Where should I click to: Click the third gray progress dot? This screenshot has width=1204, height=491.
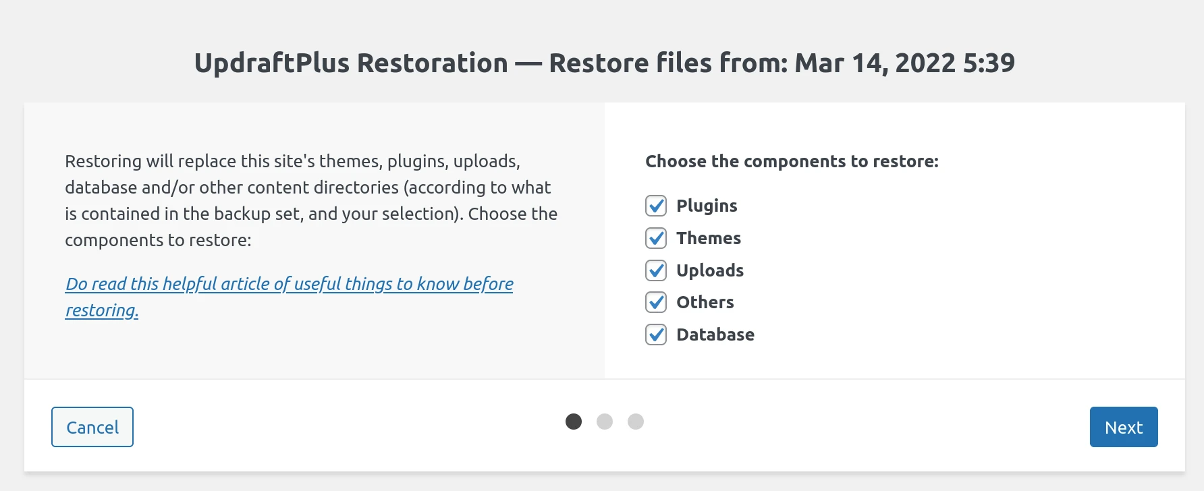pyautogui.click(x=636, y=421)
